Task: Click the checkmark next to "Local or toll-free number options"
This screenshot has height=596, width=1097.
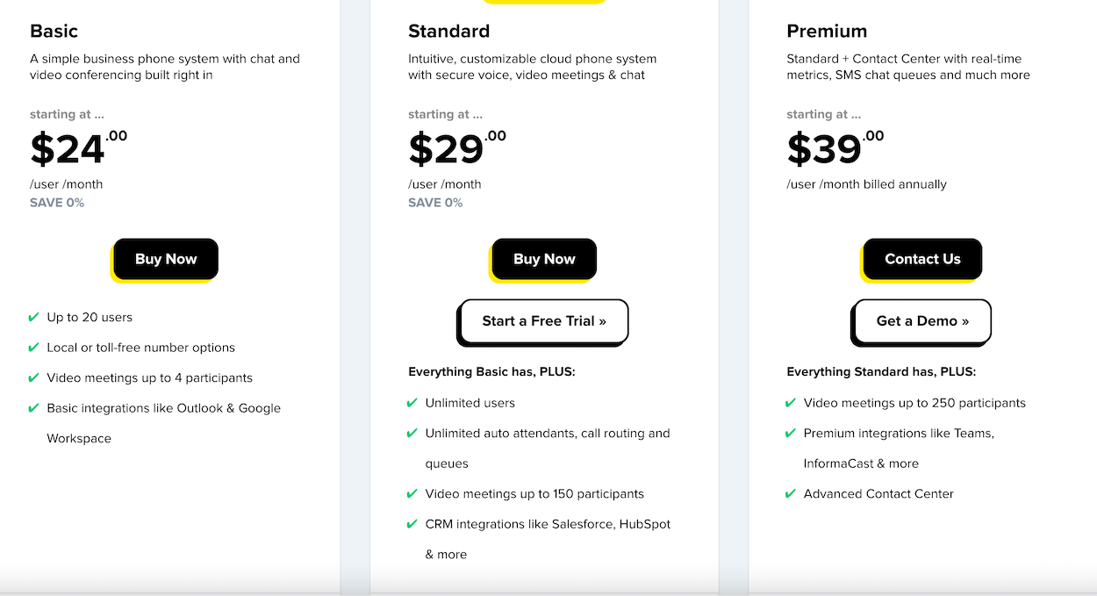Action: 34,348
